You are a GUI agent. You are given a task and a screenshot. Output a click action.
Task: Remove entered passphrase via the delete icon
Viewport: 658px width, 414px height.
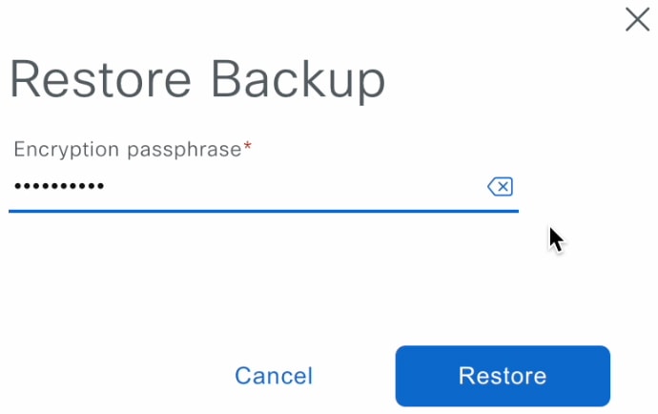[500, 186]
